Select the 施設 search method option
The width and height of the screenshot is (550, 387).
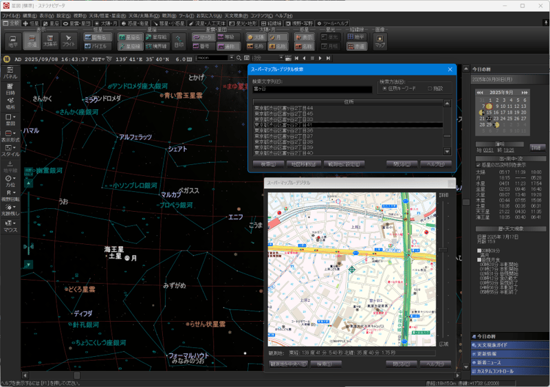430,88
